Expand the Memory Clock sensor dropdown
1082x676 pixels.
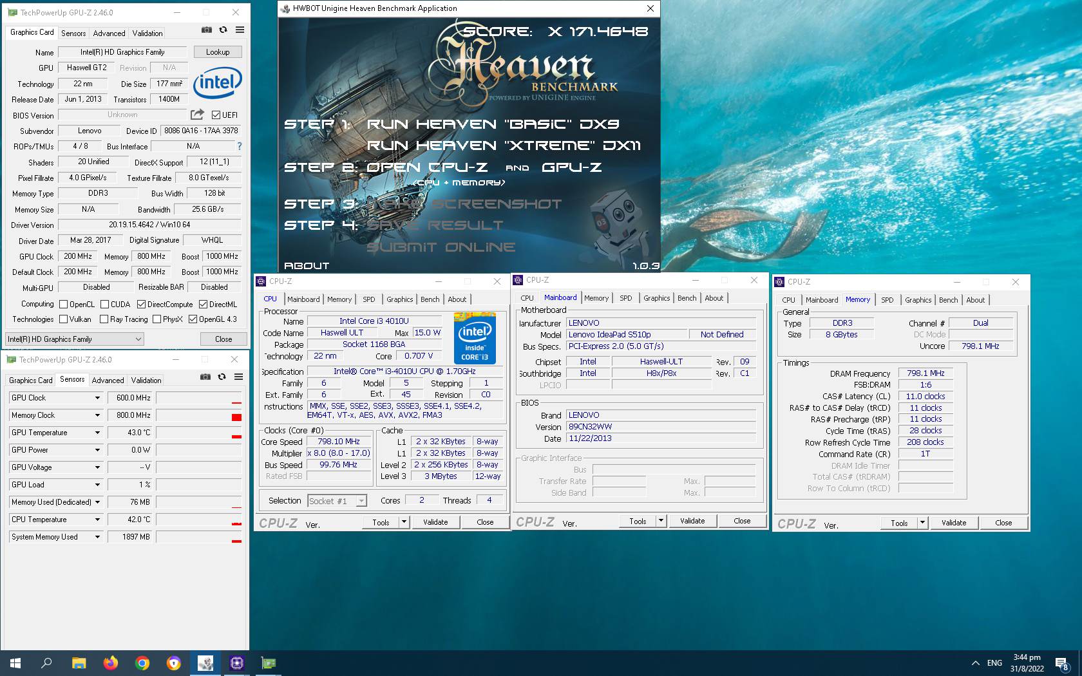pos(97,415)
